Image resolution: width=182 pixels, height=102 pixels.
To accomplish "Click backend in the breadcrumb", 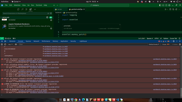I will pyautogui.click(x=58, y=13).
